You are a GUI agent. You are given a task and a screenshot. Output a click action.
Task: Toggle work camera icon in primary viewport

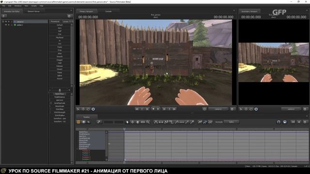point(204,109)
